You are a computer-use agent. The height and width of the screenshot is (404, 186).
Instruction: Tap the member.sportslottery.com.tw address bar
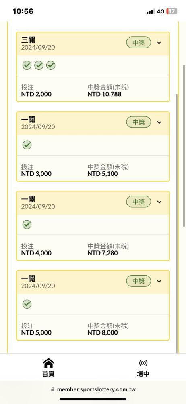[93, 389]
